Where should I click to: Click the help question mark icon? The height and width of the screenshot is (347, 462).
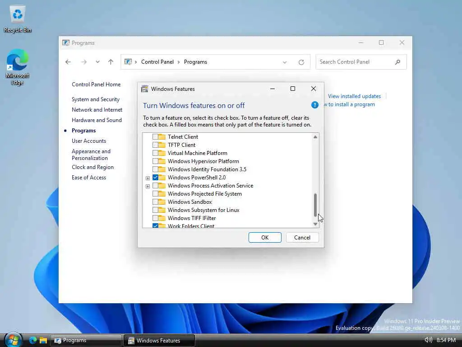pyautogui.click(x=314, y=105)
